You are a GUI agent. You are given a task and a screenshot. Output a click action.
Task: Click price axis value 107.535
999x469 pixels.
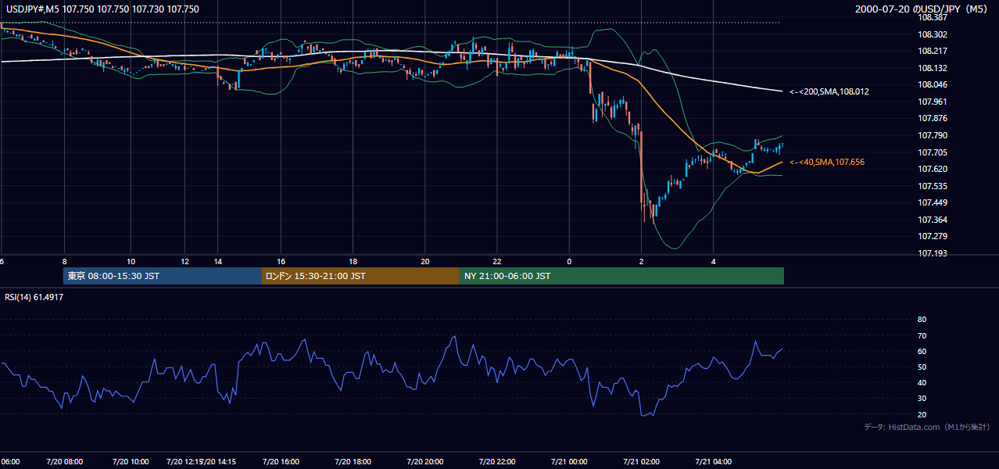[x=933, y=186]
